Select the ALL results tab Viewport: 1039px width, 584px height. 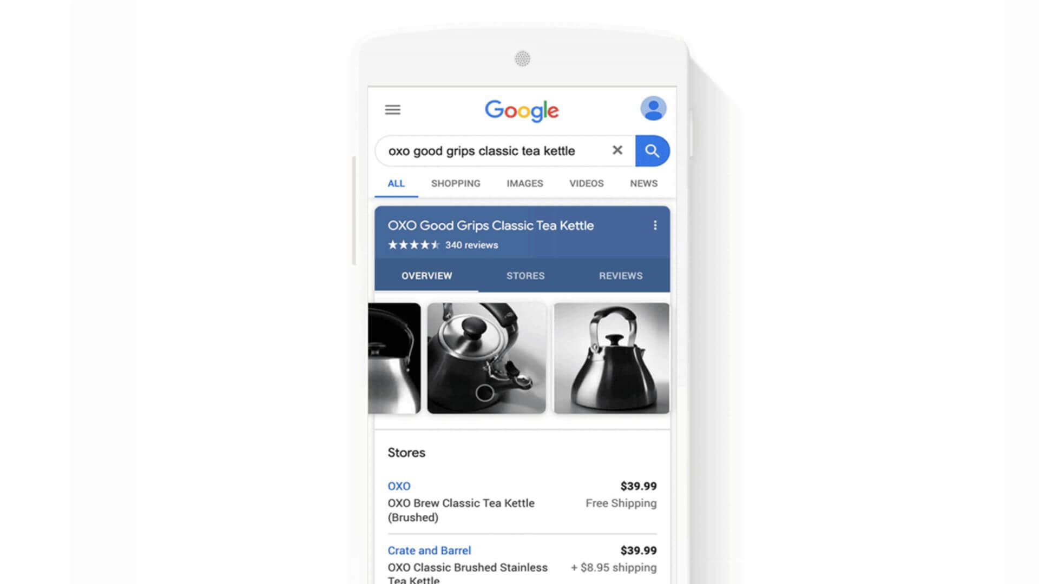pos(396,183)
